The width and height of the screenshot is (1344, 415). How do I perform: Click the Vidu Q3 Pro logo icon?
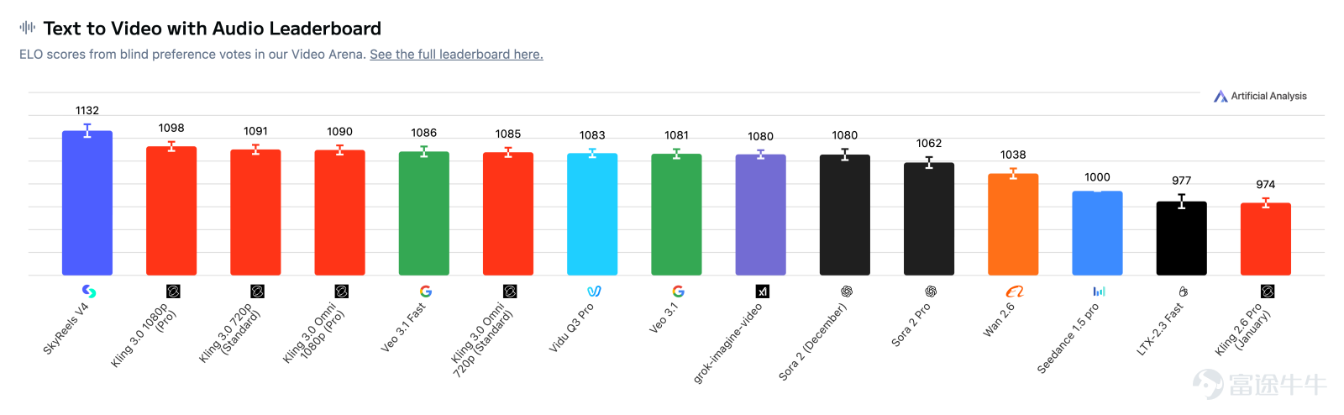[594, 292]
